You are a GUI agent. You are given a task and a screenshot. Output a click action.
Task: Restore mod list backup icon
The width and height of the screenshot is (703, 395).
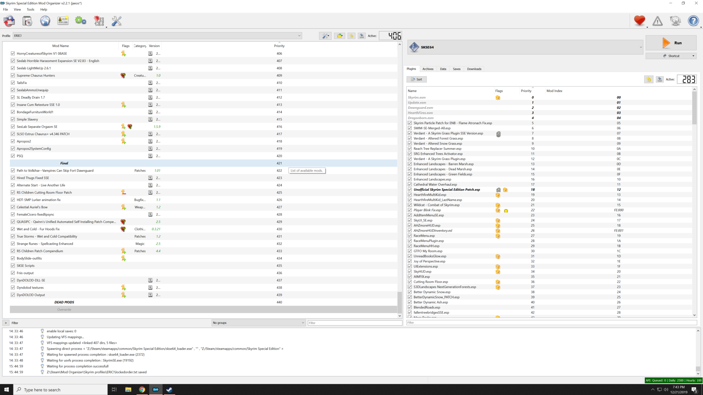click(351, 36)
